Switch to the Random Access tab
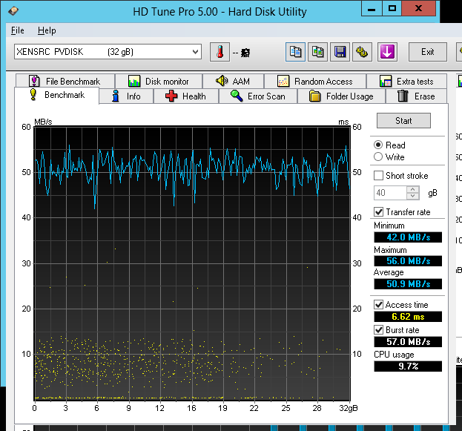 pyautogui.click(x=315, y=81)
